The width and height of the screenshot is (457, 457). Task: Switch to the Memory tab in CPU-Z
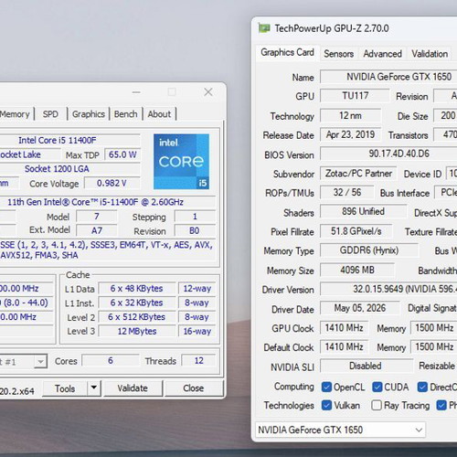pos(16,114)
